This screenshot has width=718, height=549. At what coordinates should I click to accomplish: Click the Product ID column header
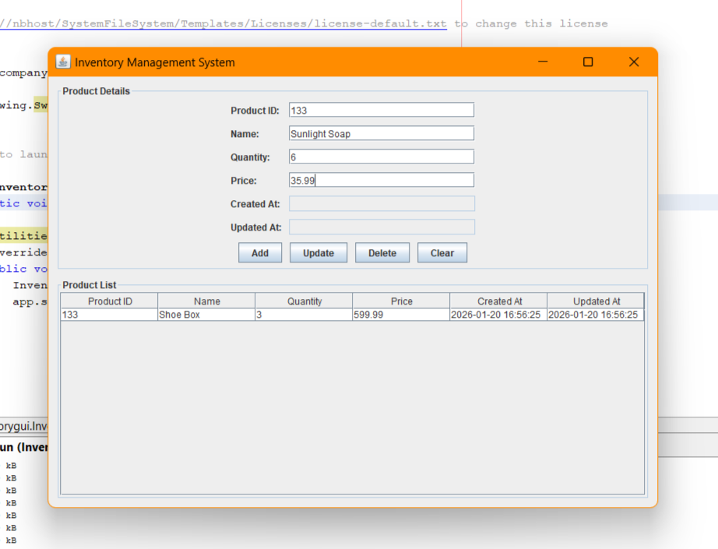point(110,301)
